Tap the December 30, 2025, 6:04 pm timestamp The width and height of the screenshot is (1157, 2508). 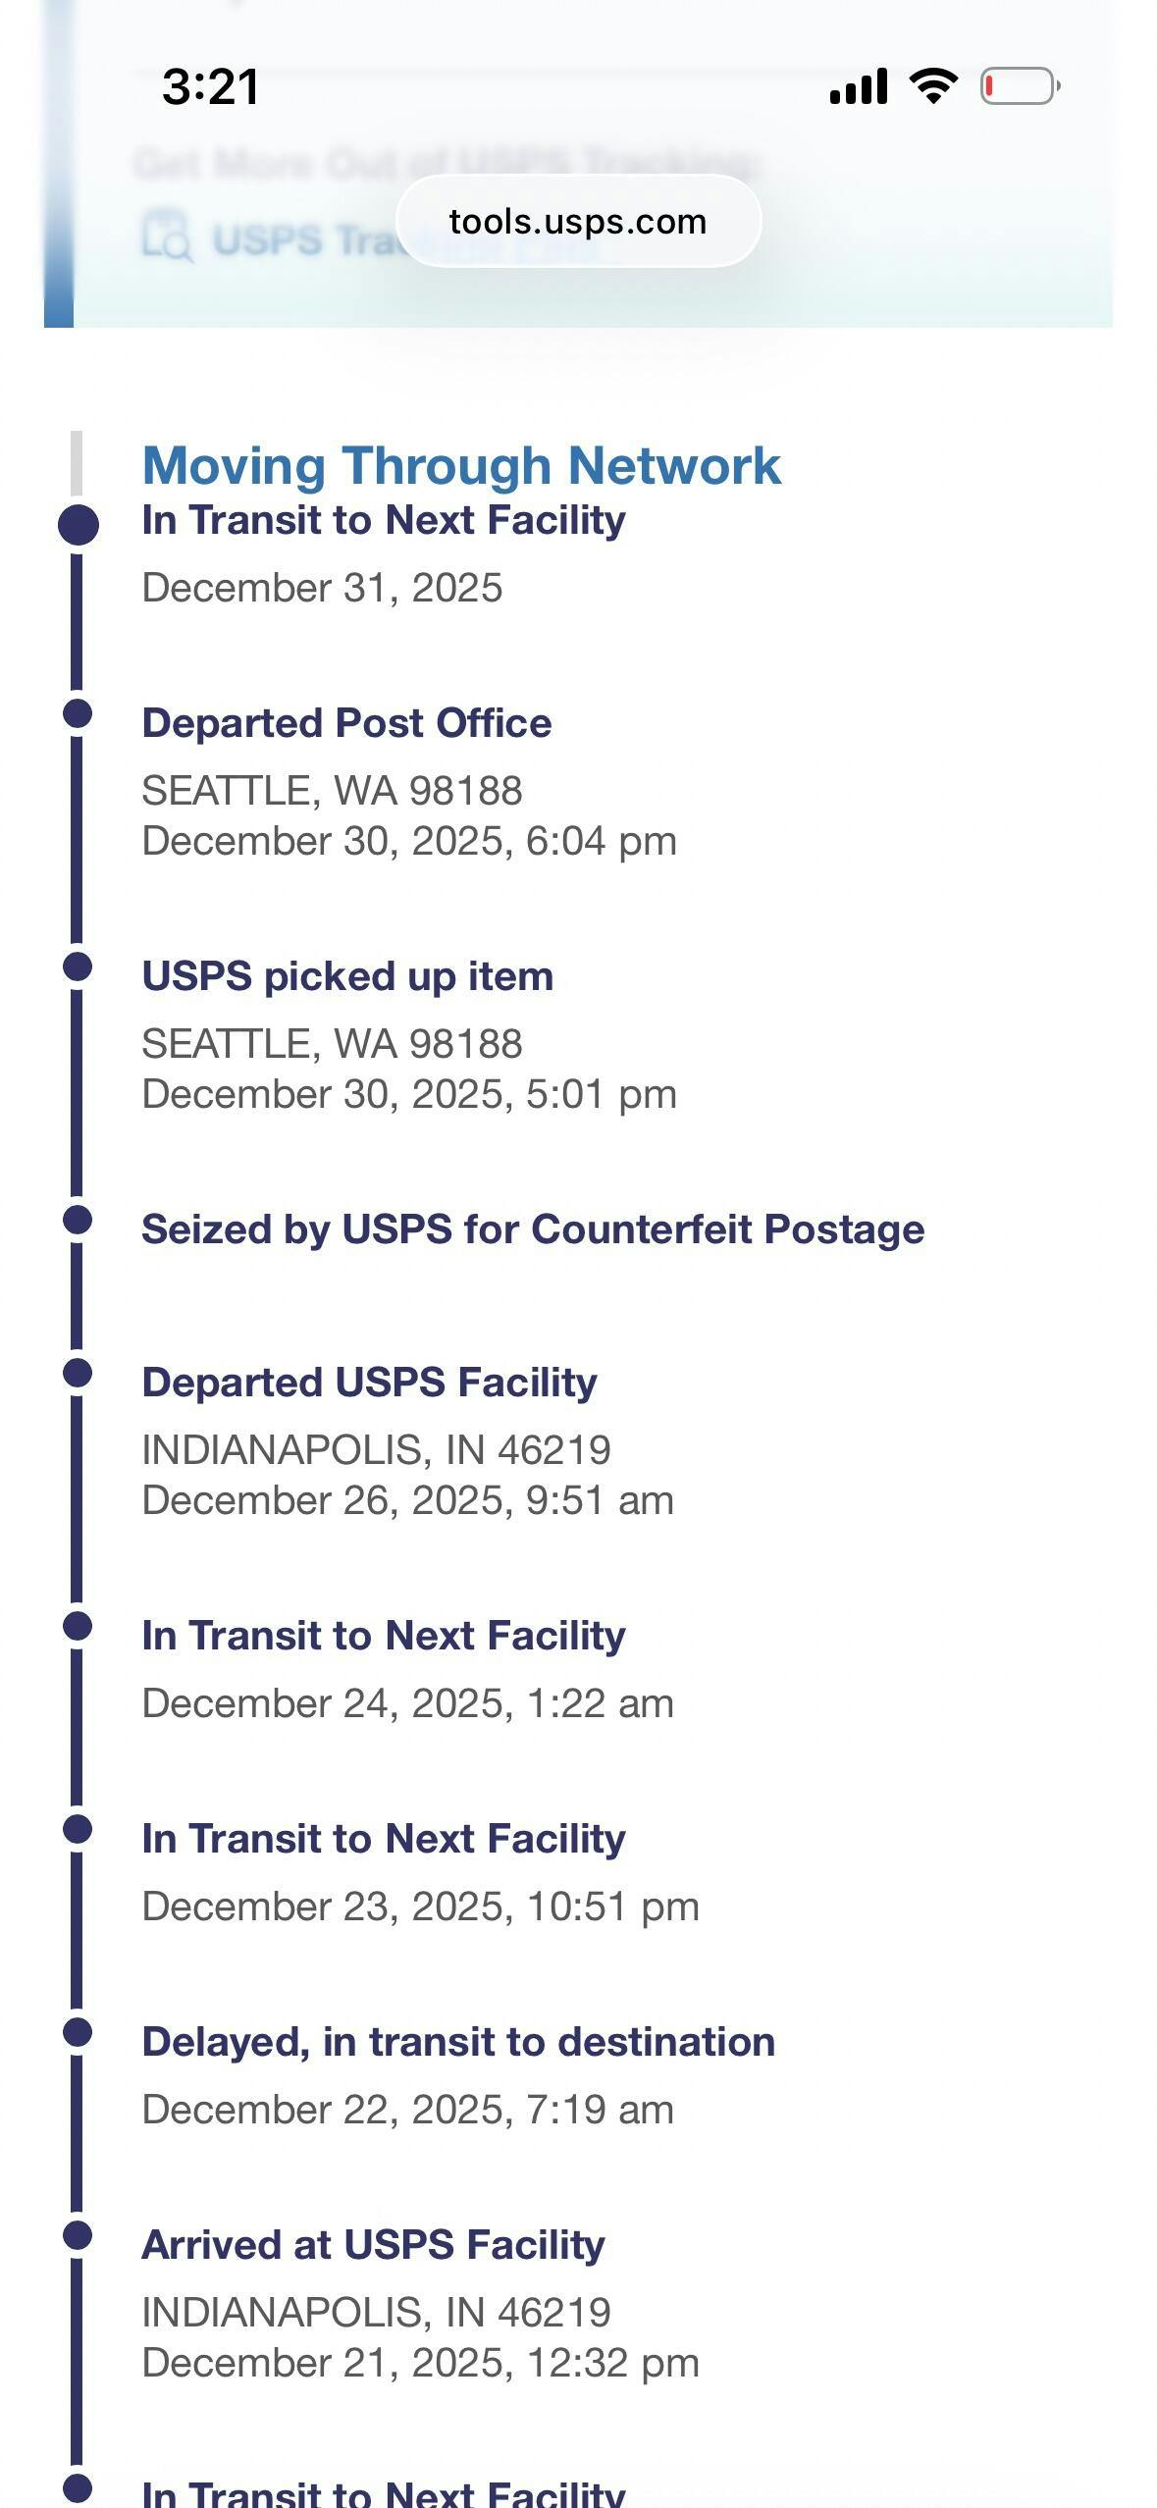(x=409, y=842)
